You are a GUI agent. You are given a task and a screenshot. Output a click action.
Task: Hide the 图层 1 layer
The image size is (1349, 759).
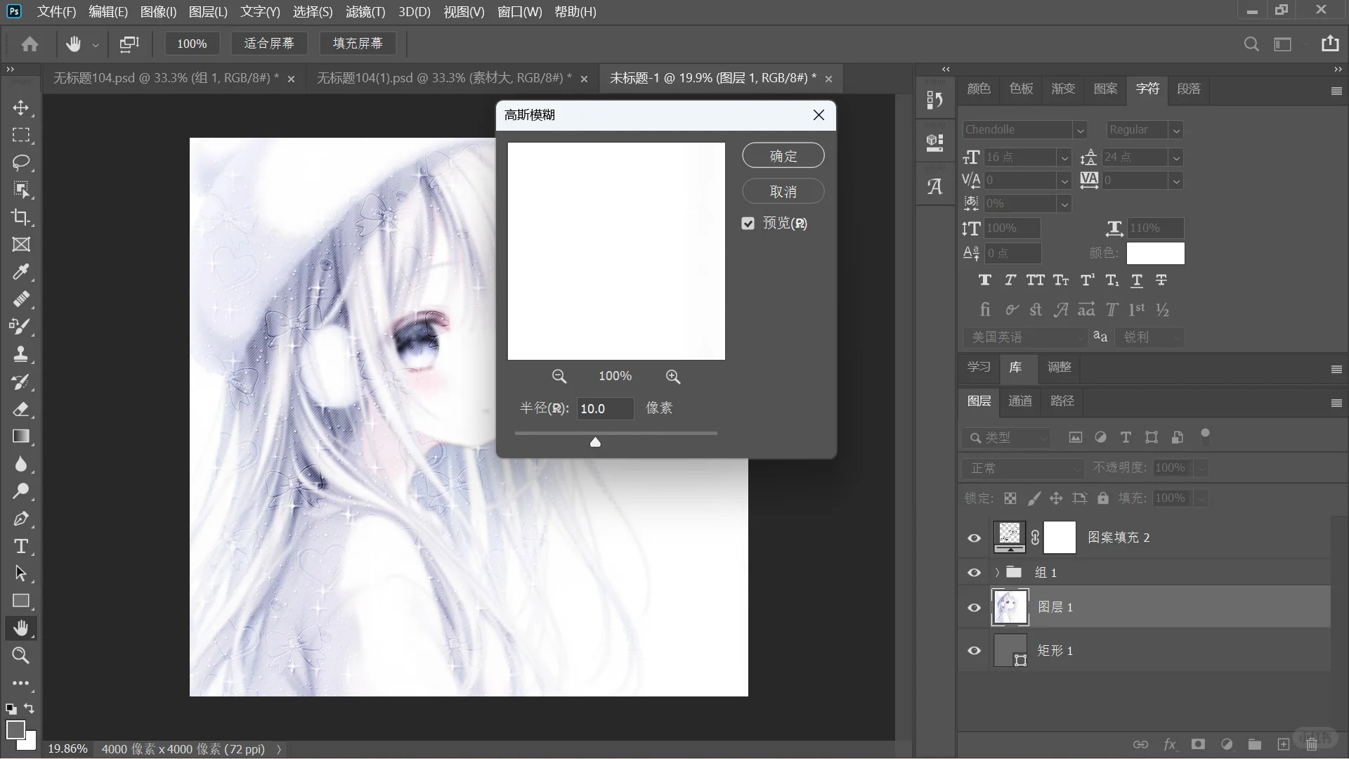click(974, 608)
